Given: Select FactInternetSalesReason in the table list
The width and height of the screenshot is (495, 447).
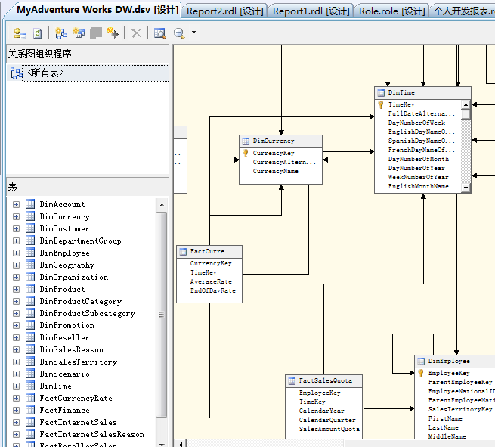Looking at the screenshot, I should coord(92,434).
